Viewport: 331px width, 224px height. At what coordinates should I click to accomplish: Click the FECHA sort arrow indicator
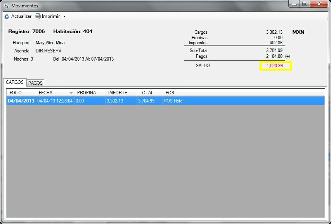pyautogui.click(x=71, y=93)
